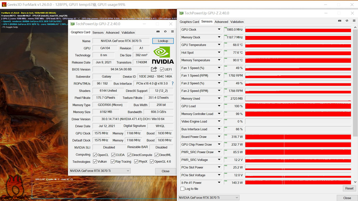The height and width of the screenshot is (201, 358).
Task: Toggle the CUDA checkbox
Action: [x=113, y=155]
